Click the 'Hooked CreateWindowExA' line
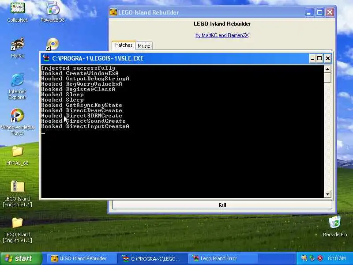353x265 pixels. pyautogui.click(x=80, y=73)
